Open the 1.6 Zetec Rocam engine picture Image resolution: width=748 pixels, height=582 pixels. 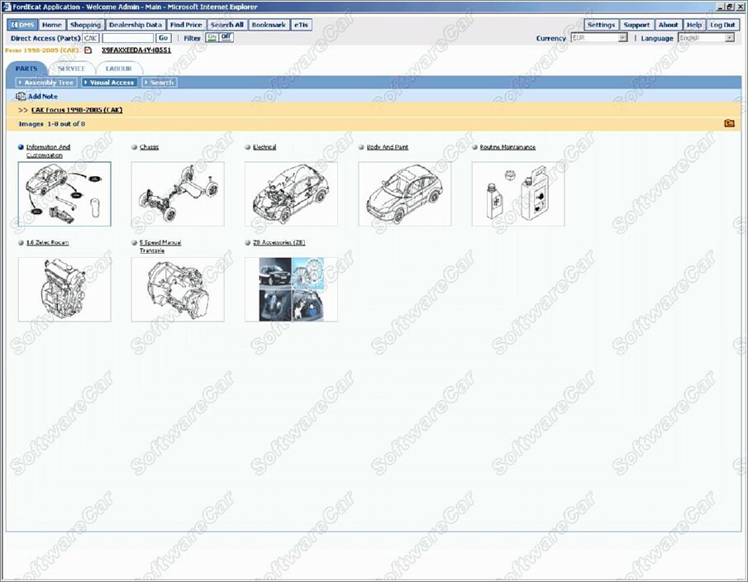pos(64,289)
